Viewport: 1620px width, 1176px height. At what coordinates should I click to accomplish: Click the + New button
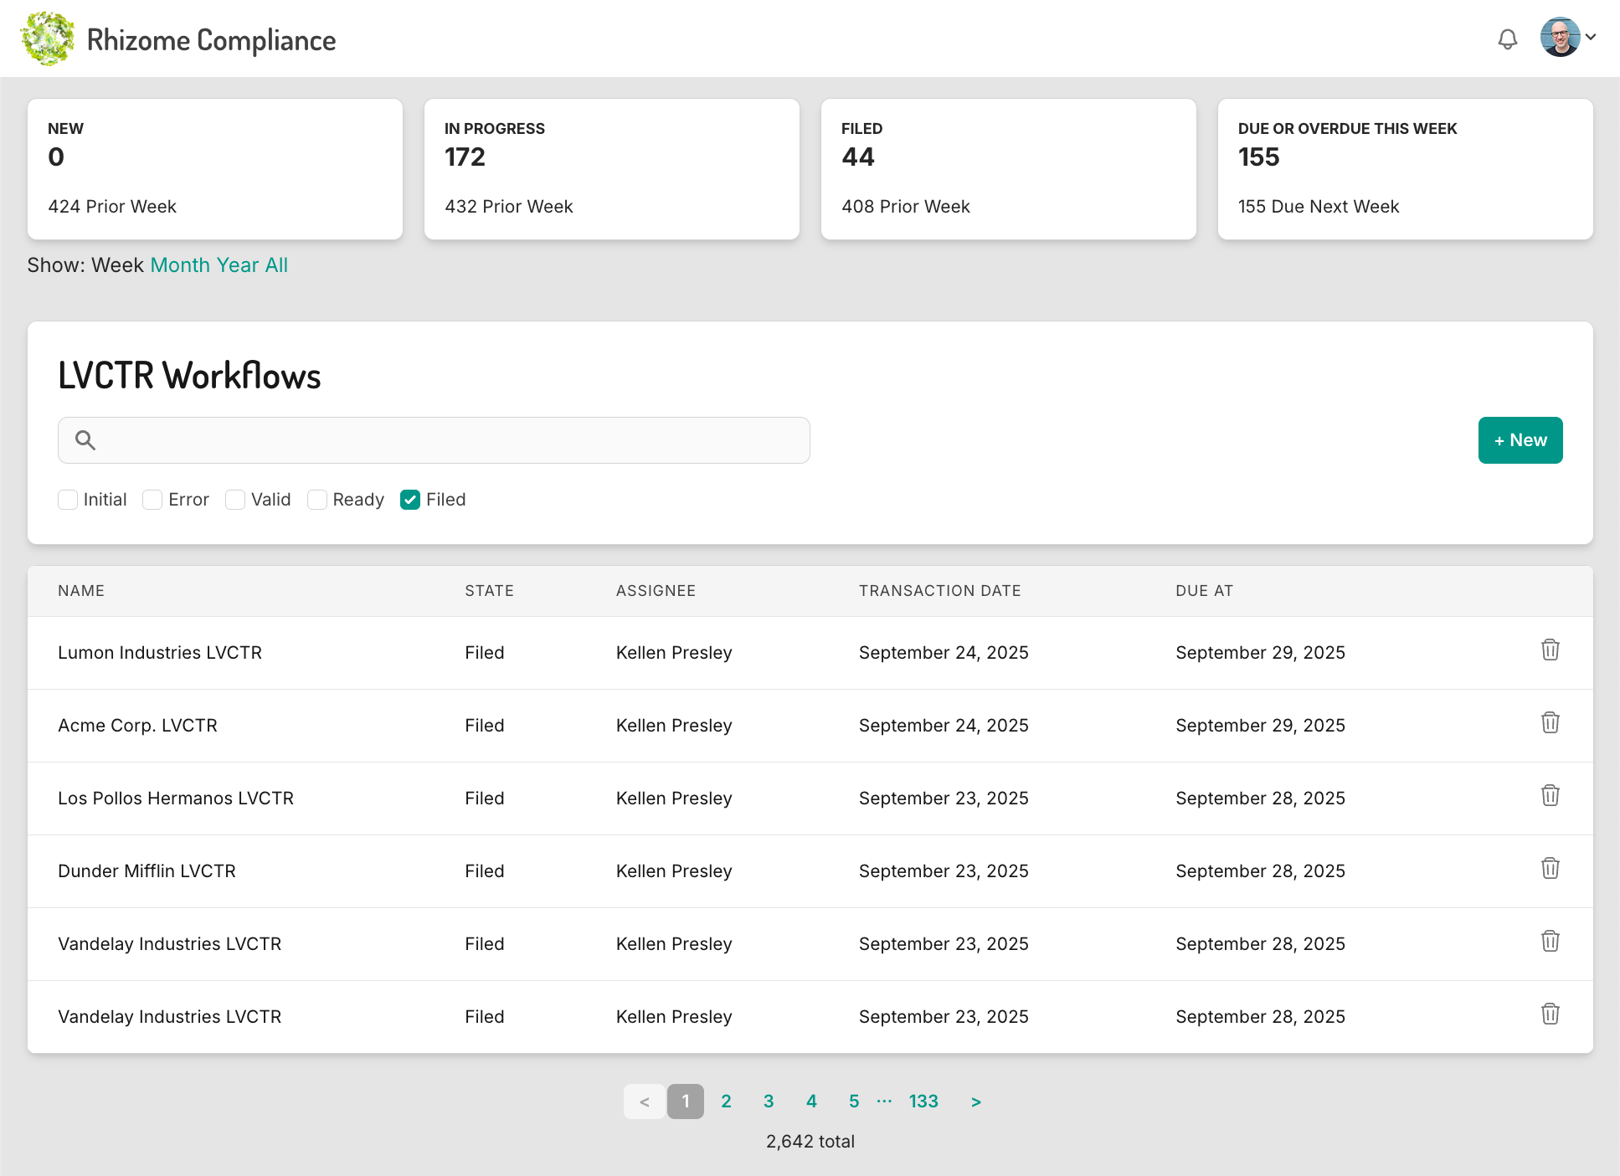(1520, 440)
